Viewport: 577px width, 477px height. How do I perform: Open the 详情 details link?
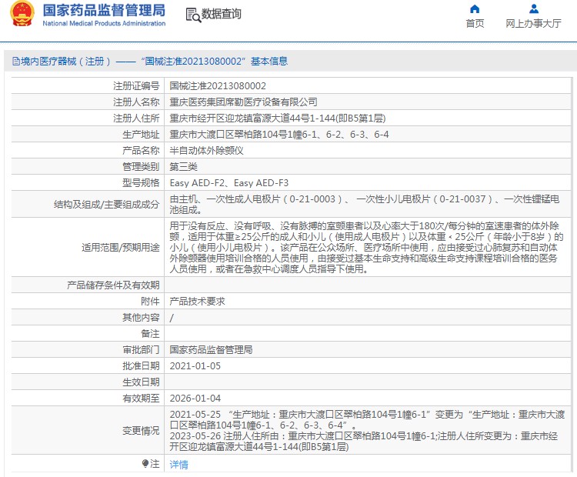(x=178, y=464)
